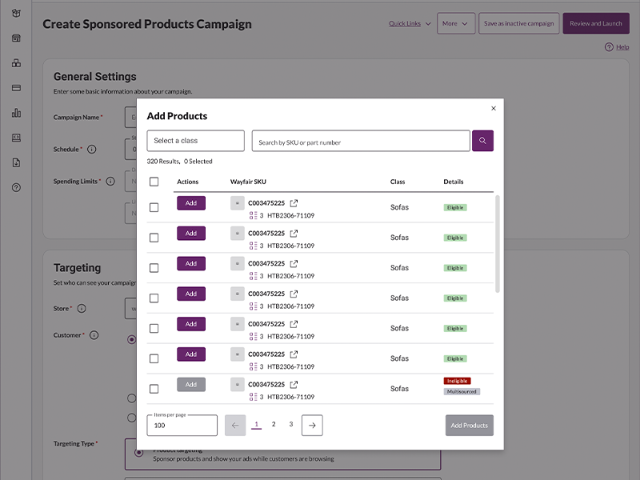Click product thumbnail in the Ineligible row
Image resolution: width=640 pixels, height=480 pixels.
(237, 385)
